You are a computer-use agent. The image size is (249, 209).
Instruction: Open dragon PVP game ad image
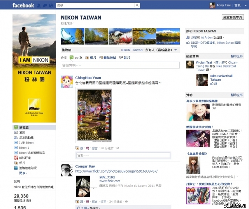click(x=198, y=195)
